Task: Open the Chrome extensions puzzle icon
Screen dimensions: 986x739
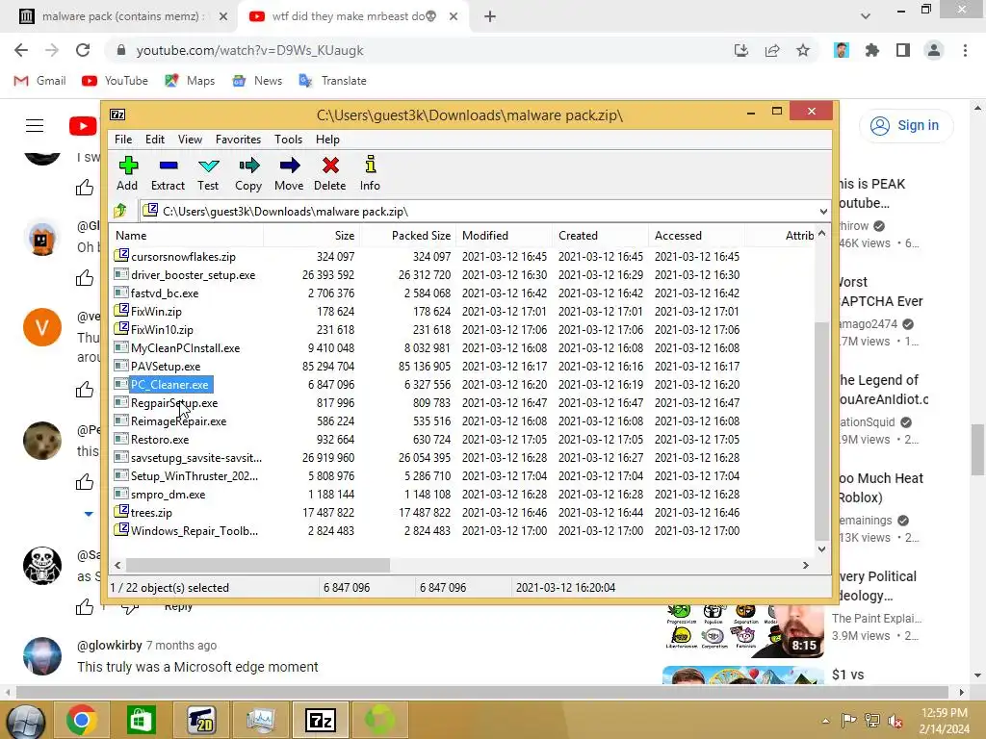Action: pyautogui.click(x=871, y=50)
